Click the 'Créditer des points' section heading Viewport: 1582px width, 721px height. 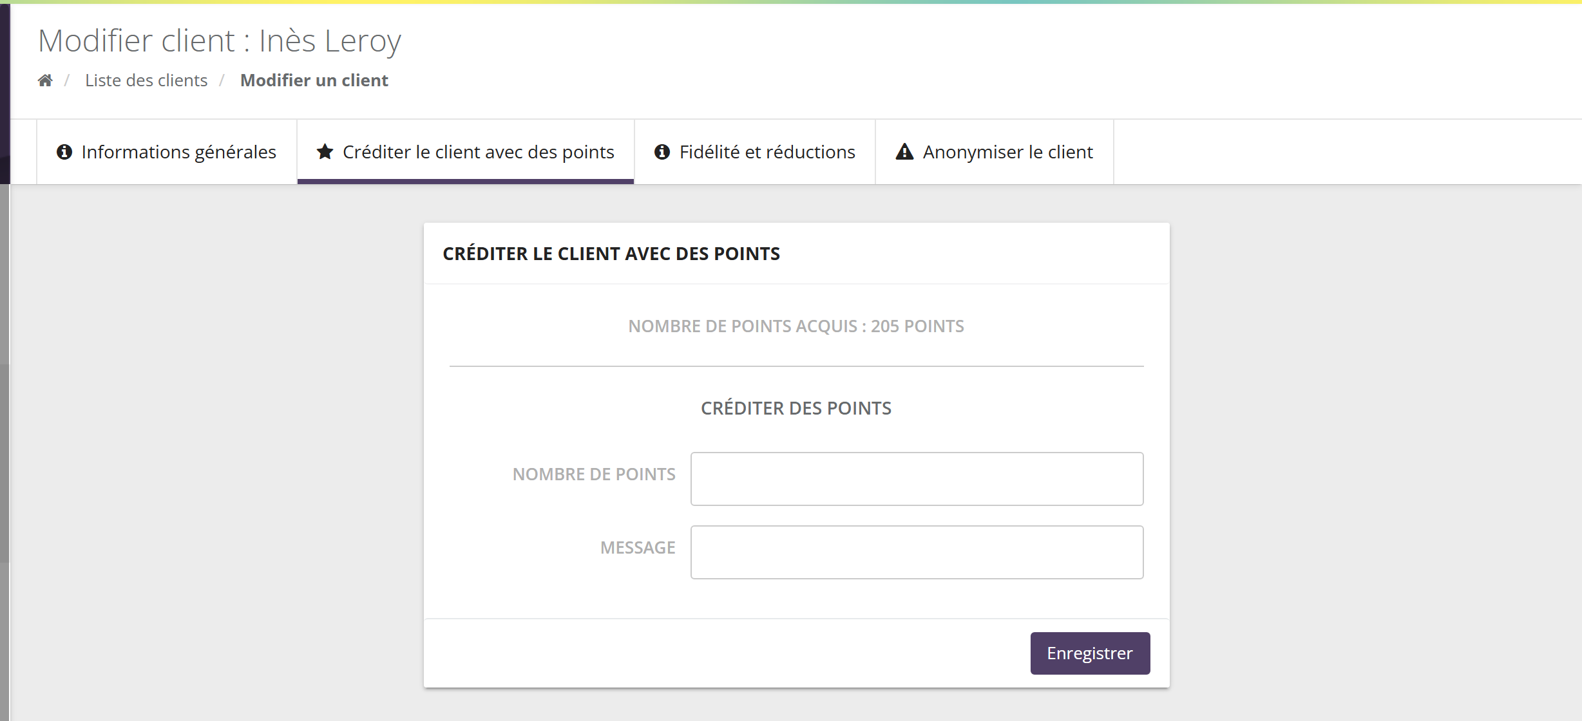click(x=796, y=408)
